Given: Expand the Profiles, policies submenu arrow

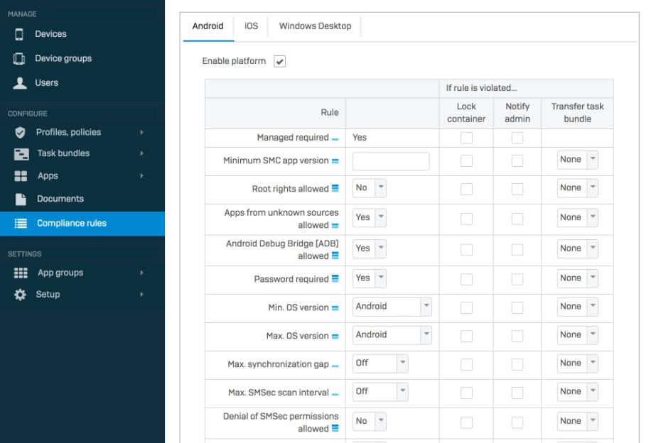Looking at the screenshot, I should (141, 132).
